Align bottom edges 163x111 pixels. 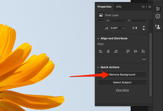tap(143, 51)
